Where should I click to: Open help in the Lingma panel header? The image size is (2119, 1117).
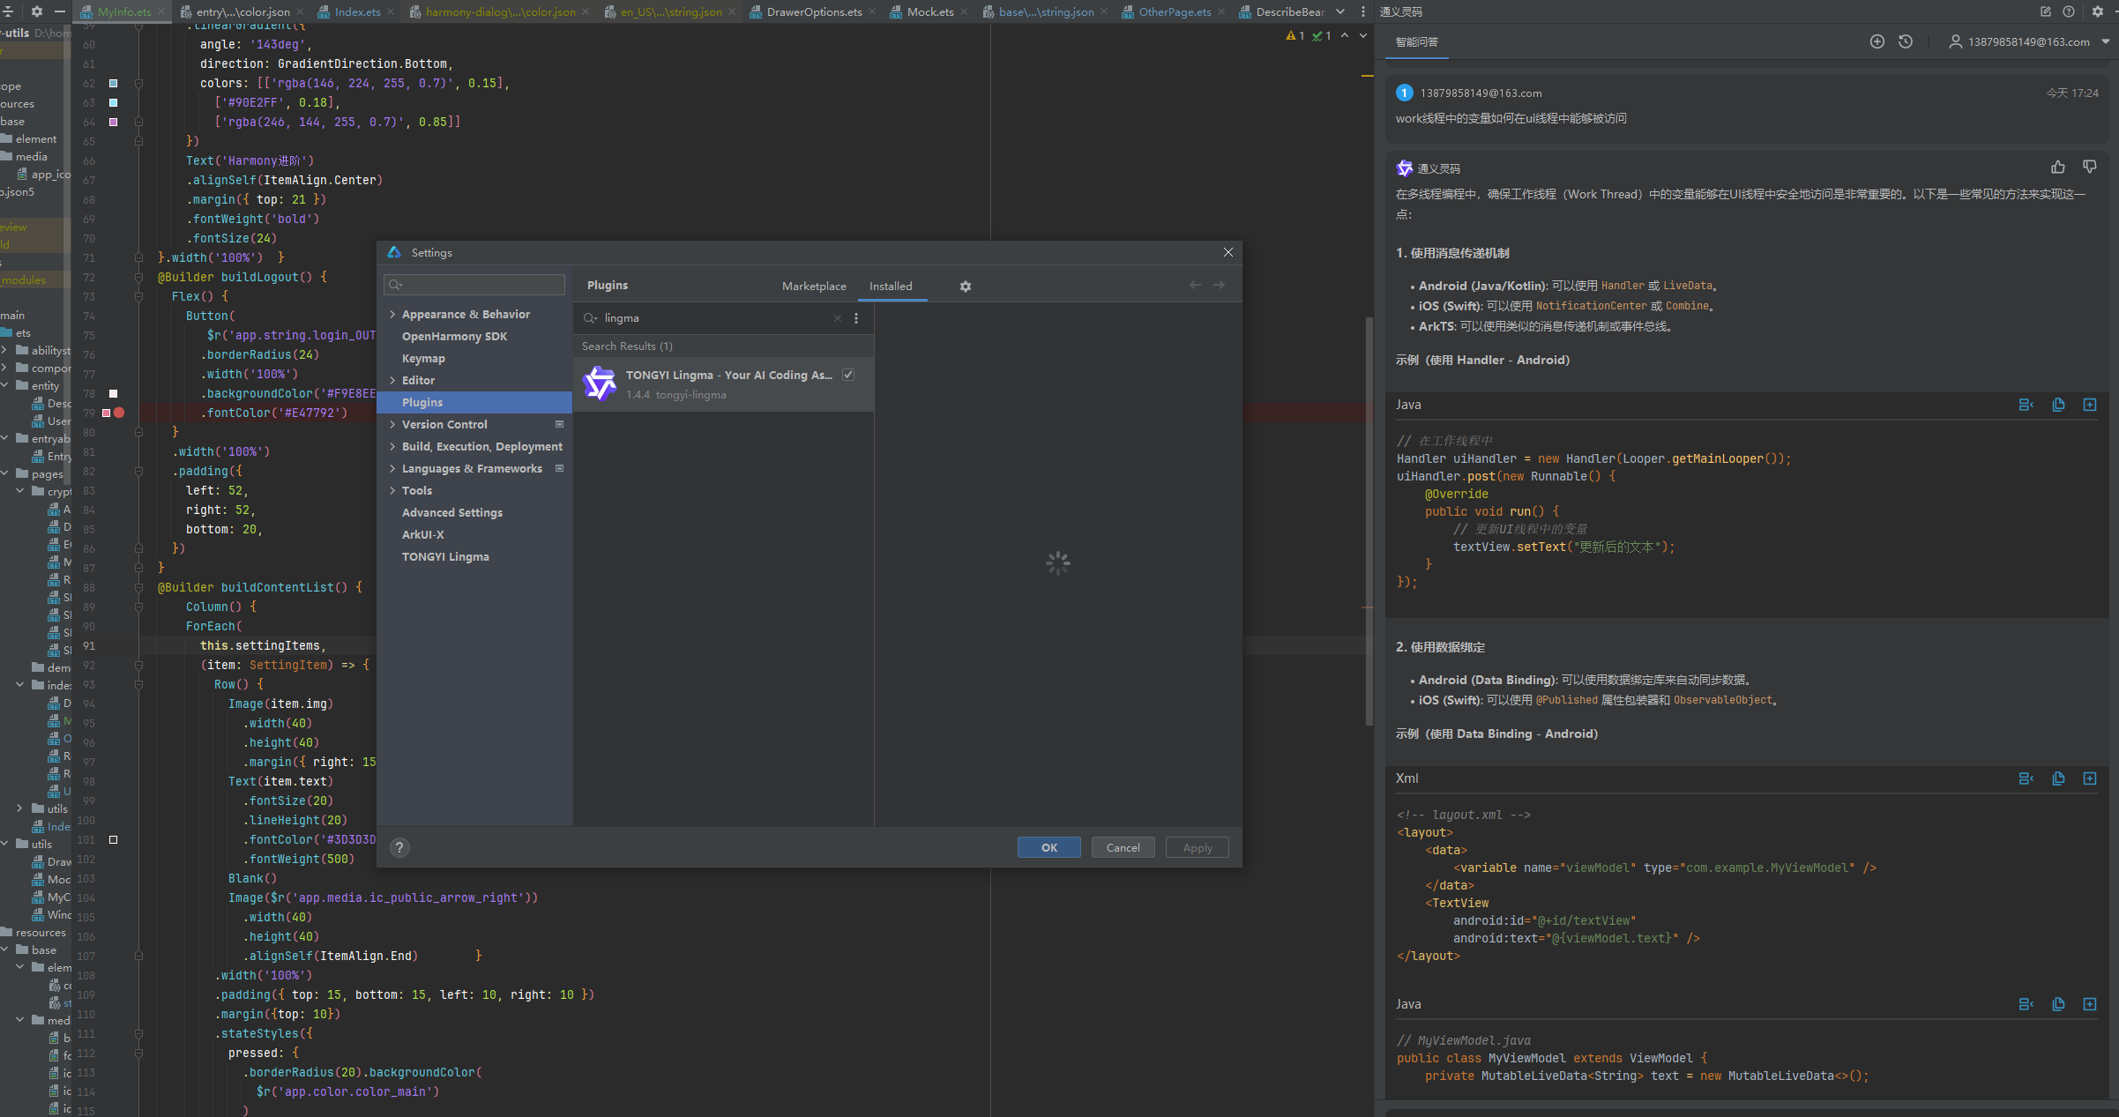[2069, 11]
